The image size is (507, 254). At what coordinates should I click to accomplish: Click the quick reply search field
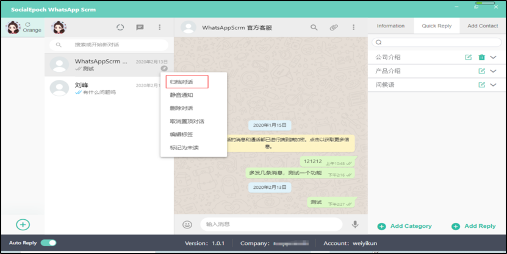pos(436,42)
